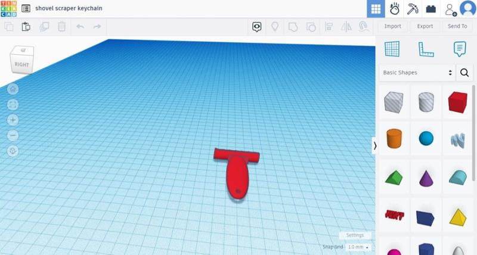The height and width of the screenshot is (255, 477).
Task: Pick the blue Sphere shape
Action: click(x=426, y=139)
